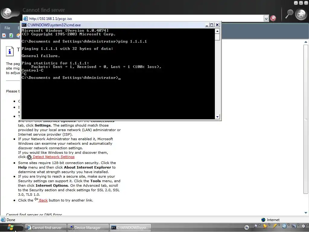Image resolution: width=309 pixels, height=232 pixels.
Task: Click the Internet zone globe icon
Action: [263, 220]
